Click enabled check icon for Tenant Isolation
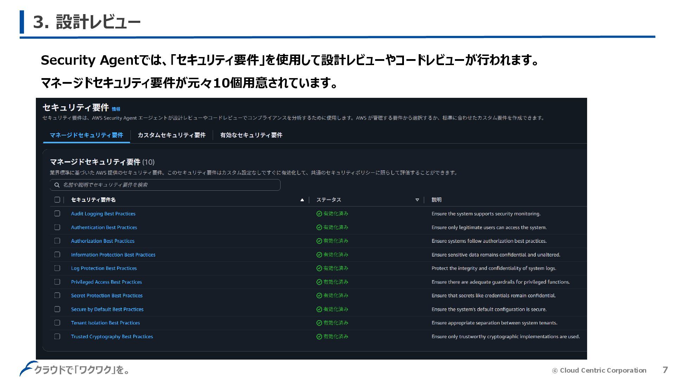The height and width of the screenshot is (380, 675). point(319,323)
